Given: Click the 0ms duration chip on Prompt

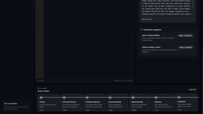Looking at the screenshot, I should pyautogui.click(x=42, y=110).
